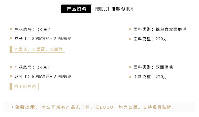Click bullet beside 面料克重 in the 水墨灰 section
This screenshot has height=117, width=199.
pos(130,39)
